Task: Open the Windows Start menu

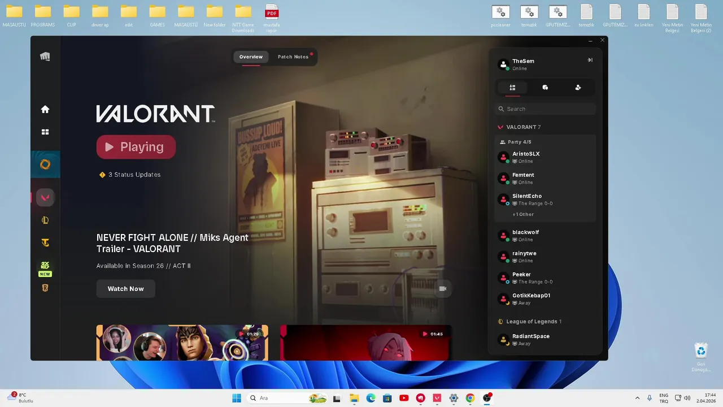Action: (x=237, y=398)
